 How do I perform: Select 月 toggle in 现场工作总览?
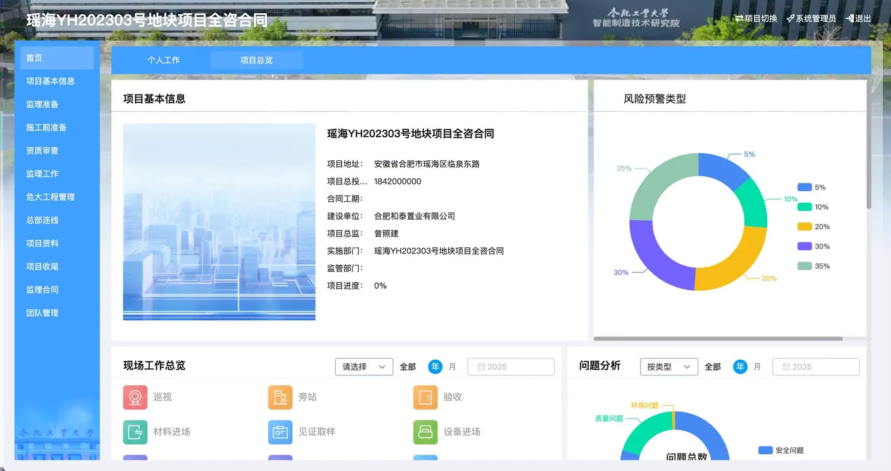coord(452,366)
